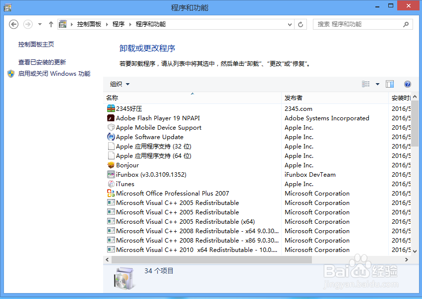Viewport: 422px width, 299px height.
Task: Sort by 发布者 column header
Action: click(x=335, y=98)
